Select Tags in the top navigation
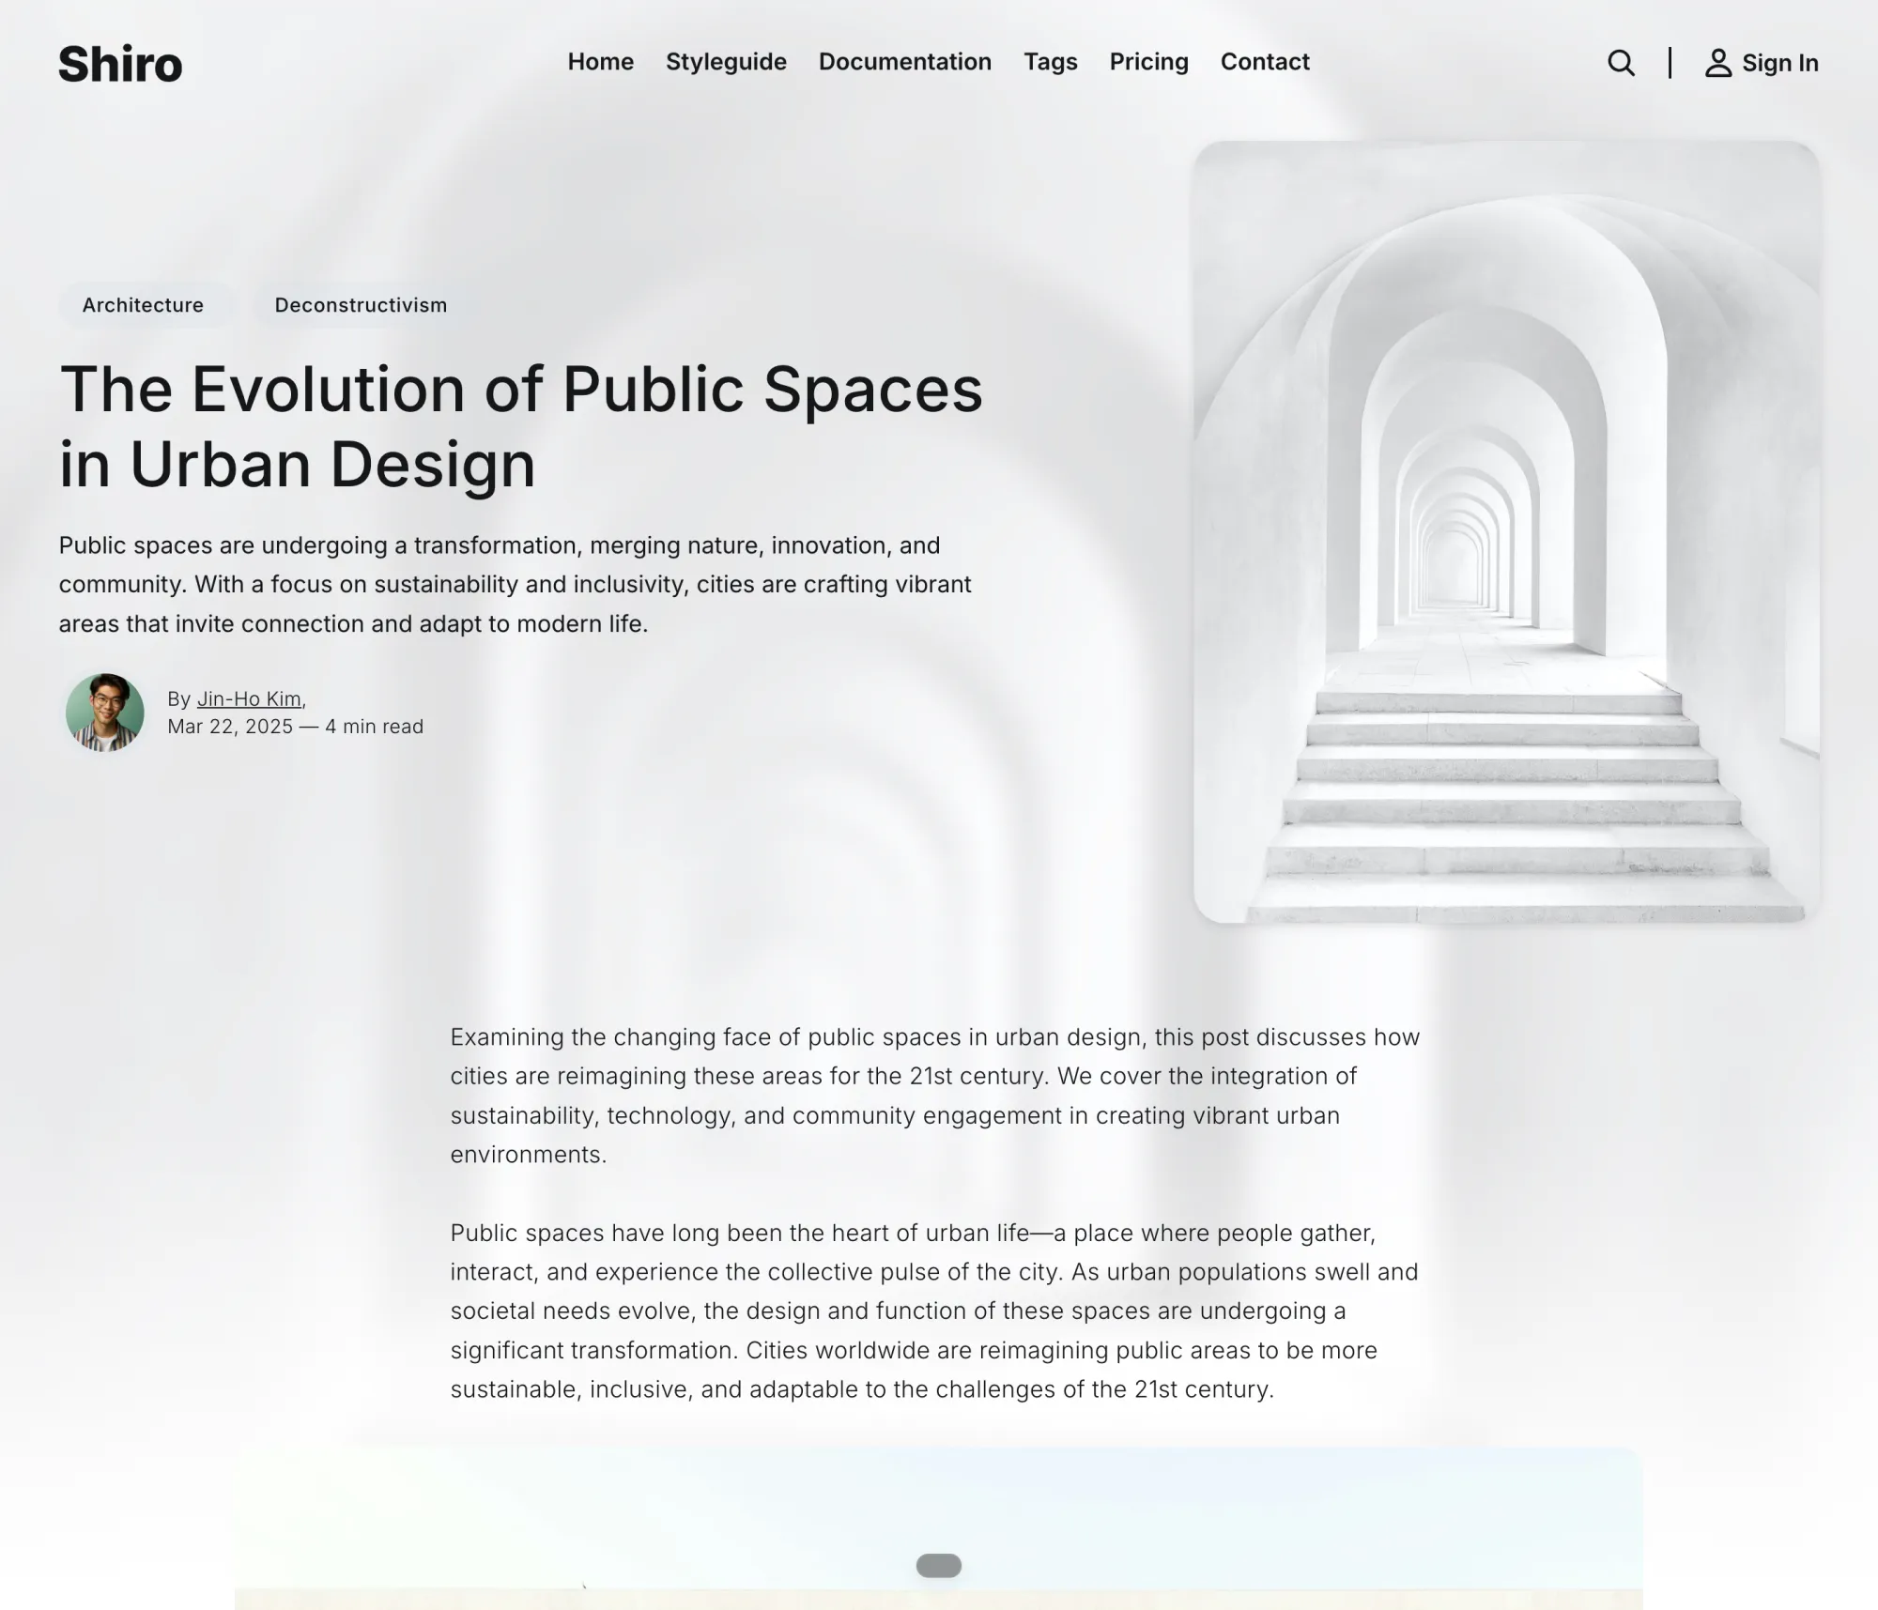The image size is (1878, 1610). tap(1051, 62)
